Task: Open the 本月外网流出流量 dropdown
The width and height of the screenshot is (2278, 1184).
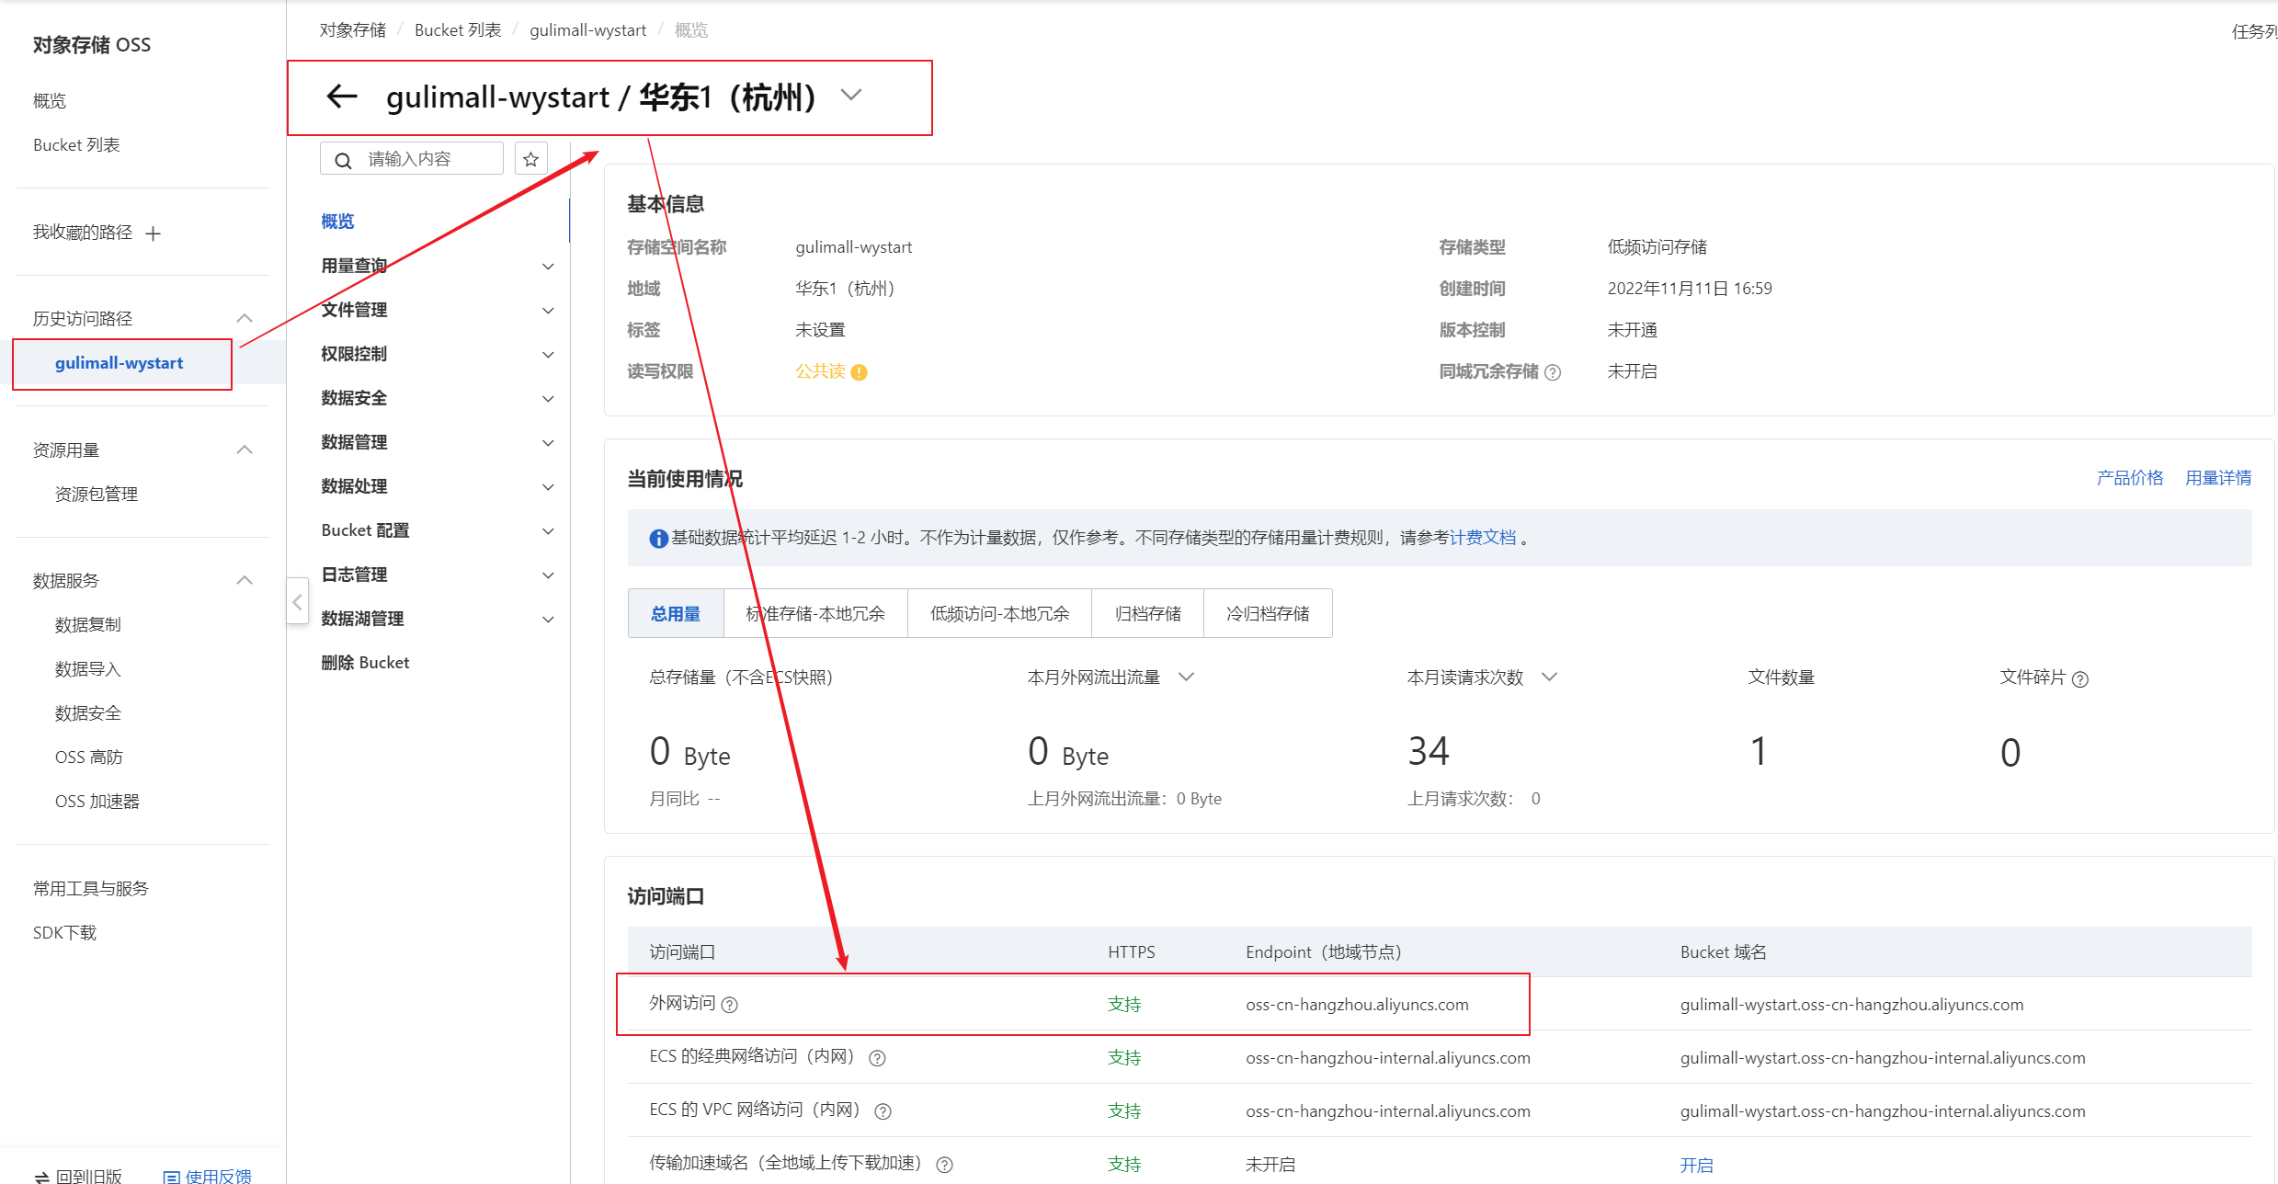Action: [x=1186, y=677]
